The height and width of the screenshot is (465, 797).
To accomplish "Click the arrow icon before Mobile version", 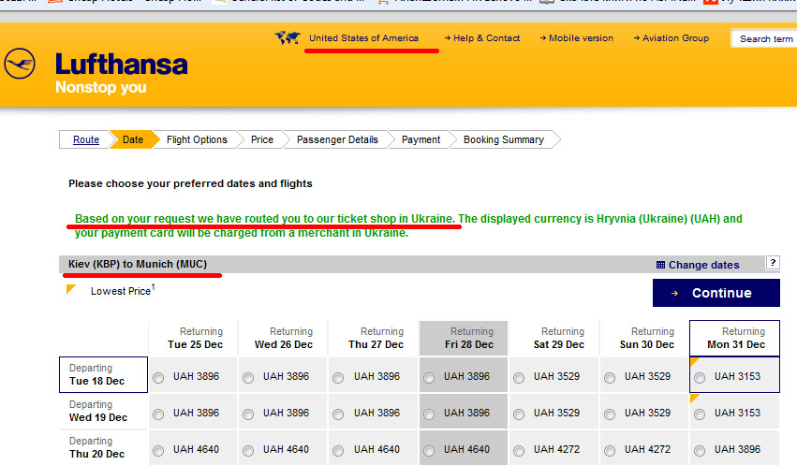I will 542,38.
